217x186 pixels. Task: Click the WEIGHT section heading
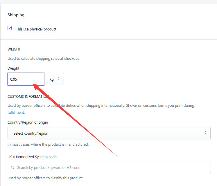tap(14, 49)
